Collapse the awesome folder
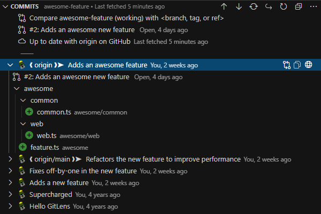 16,89
